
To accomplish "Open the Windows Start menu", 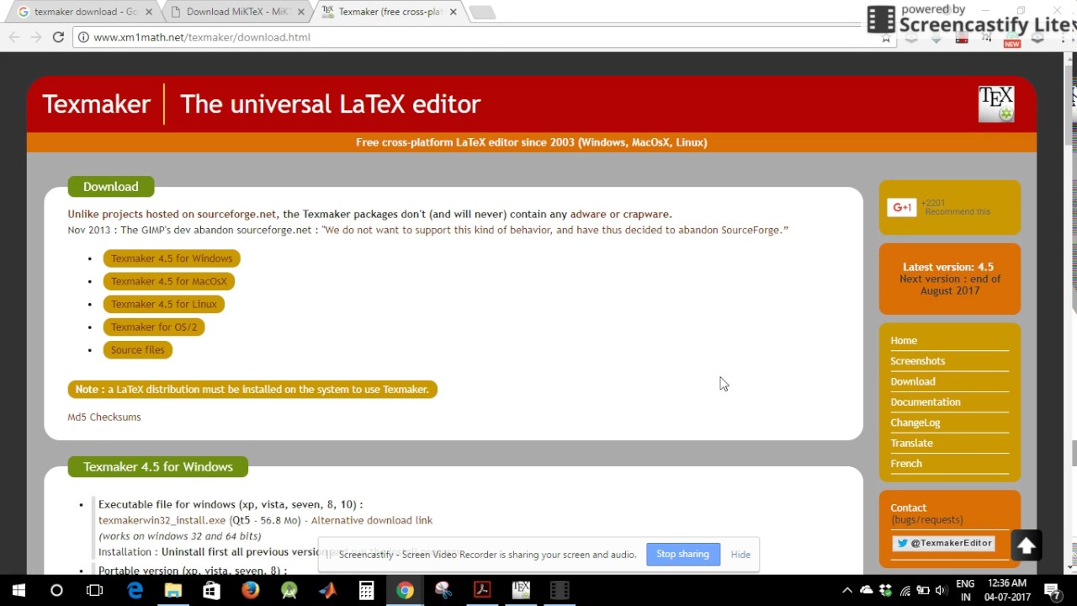I will coord(19,590).
